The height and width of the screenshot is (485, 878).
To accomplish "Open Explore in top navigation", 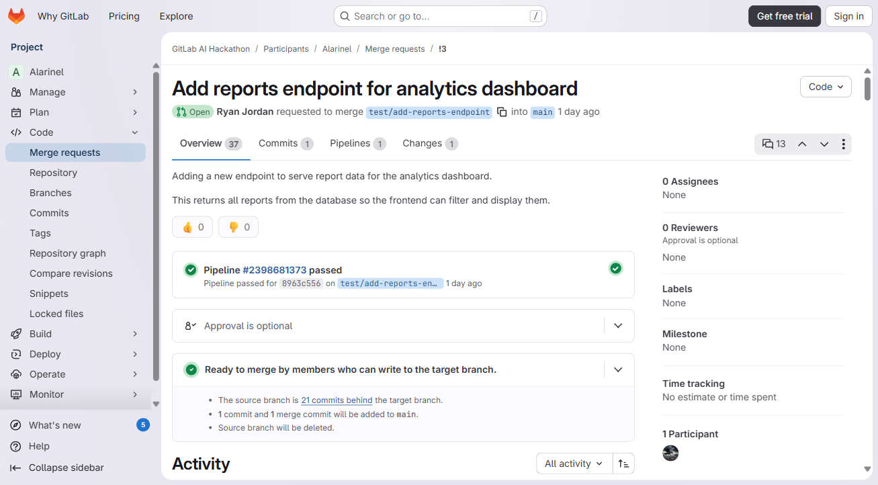I will [176, 16].
